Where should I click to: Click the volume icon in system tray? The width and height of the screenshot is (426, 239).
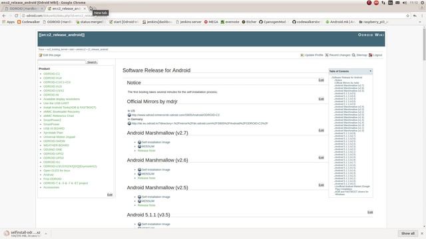405,3
